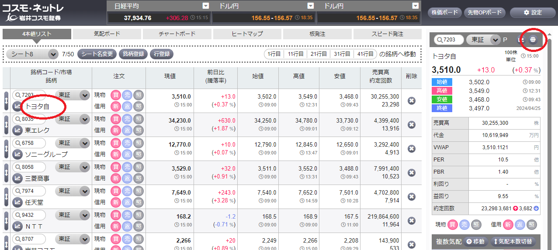Click 気配本数切替 button

pyautogui.click(x=513, y=241)
